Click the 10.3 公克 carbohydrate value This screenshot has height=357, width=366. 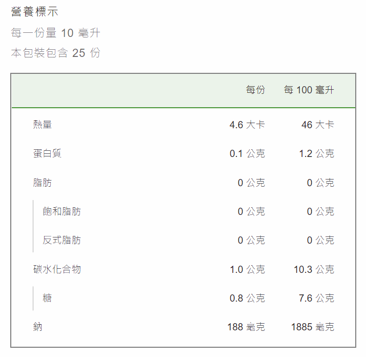pyautogui.click(x=314, y=269)
